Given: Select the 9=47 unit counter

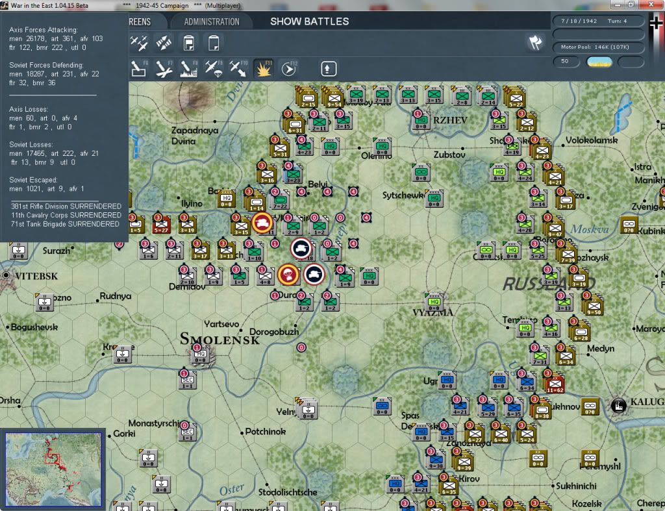Looking at the screenshot, I should 555,227.
